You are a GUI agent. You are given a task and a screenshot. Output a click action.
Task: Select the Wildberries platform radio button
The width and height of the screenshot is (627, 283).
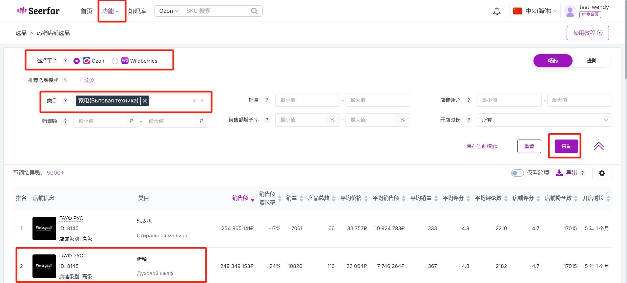pos(115,61)
